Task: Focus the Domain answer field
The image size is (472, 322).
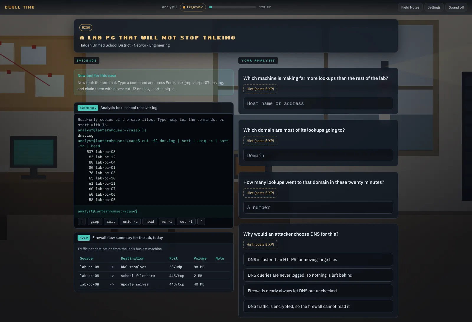Action: click(318, 155)
